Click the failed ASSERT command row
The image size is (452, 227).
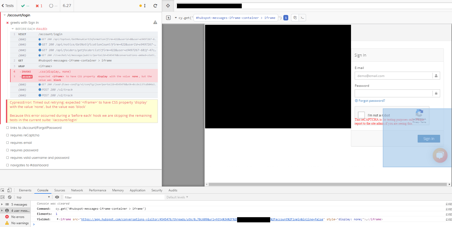[x=84, y=78]
